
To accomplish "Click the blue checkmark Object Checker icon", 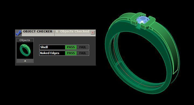I will point(19,33).
